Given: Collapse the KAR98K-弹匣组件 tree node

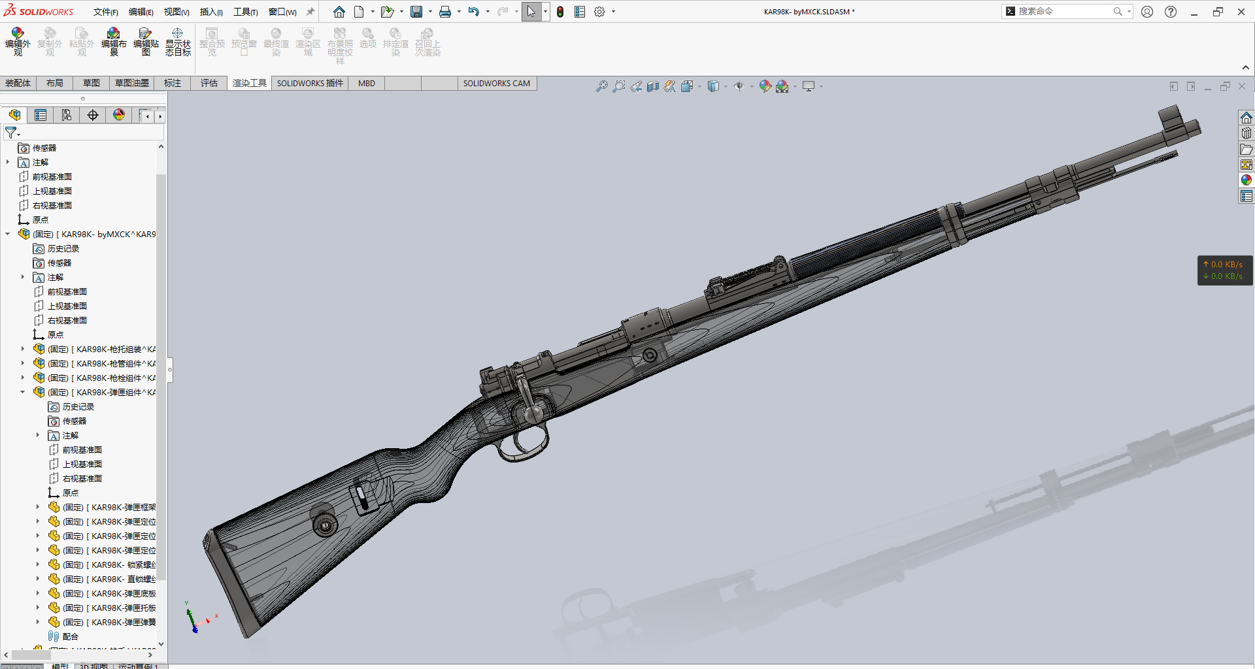Looking at the screenshot, I should 23,392.
